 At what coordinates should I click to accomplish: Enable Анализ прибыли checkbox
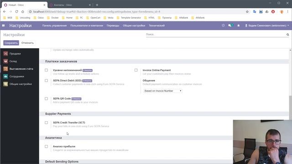tap(46, 146)
